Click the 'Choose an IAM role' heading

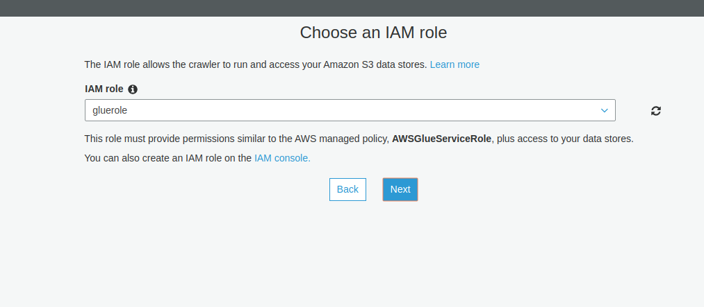[x=373, y=33]
